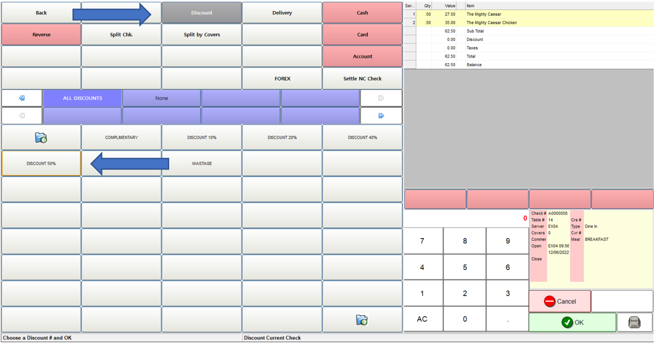Select the WASTAGE option

(202, 163)
